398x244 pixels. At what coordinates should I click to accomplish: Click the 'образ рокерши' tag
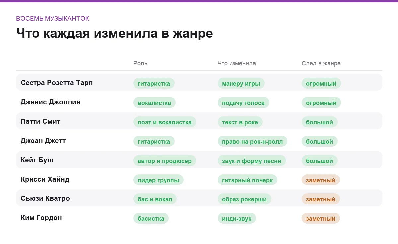tap(244, 199)
